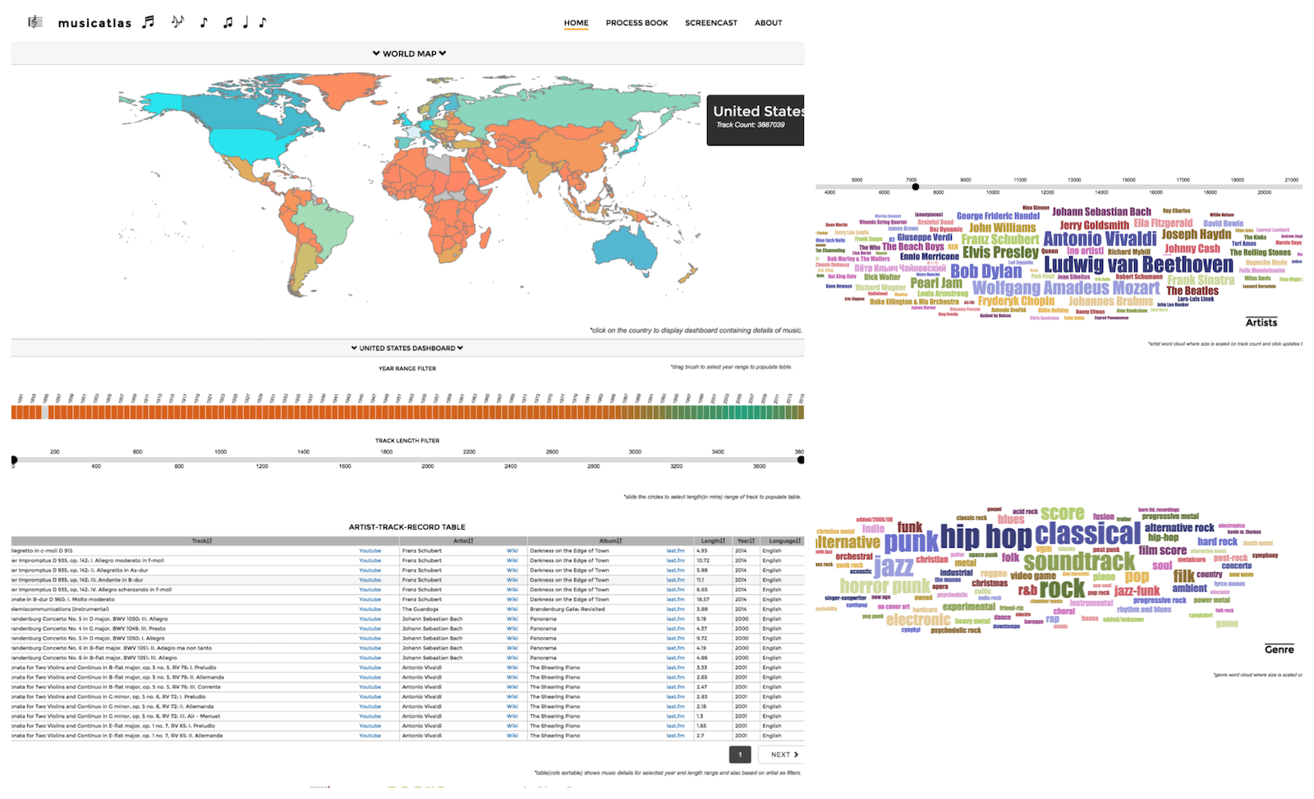This screenshot has height=799, width=1314.
Task: Click 'The Beatles' in the artist cloud
Action: pyautogui.click(x=1192, y=291)
